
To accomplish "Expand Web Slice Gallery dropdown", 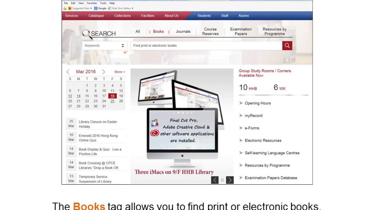I will coord(132,8).
